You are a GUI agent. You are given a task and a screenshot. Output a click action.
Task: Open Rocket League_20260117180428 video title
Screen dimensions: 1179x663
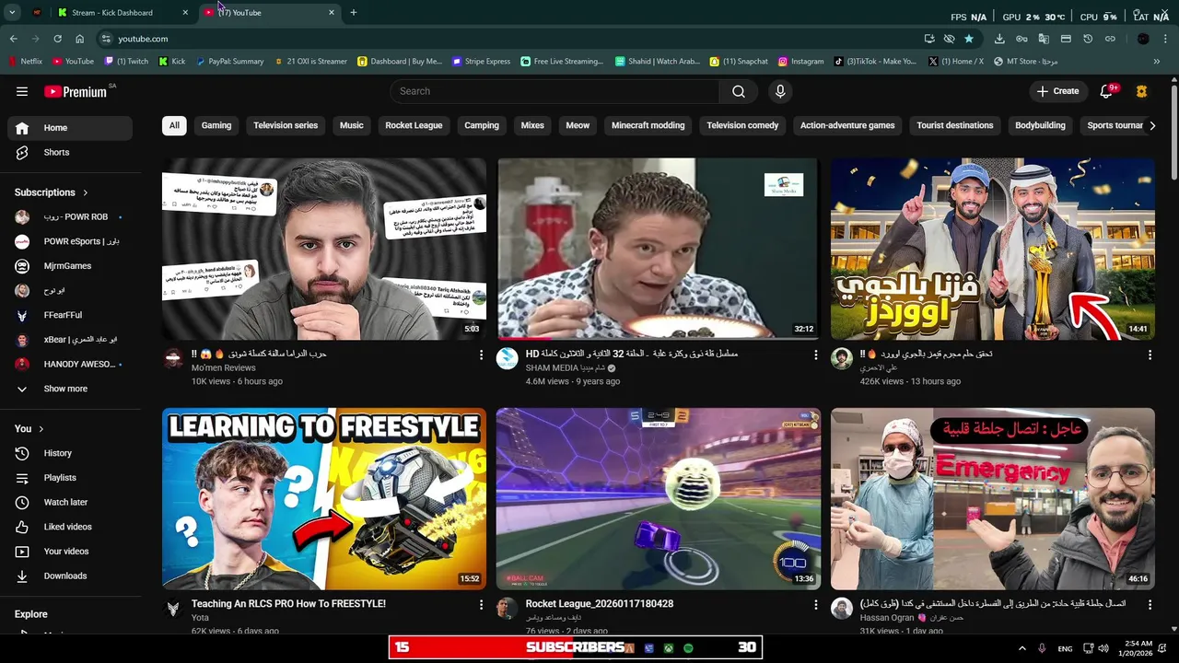point(600,604)
